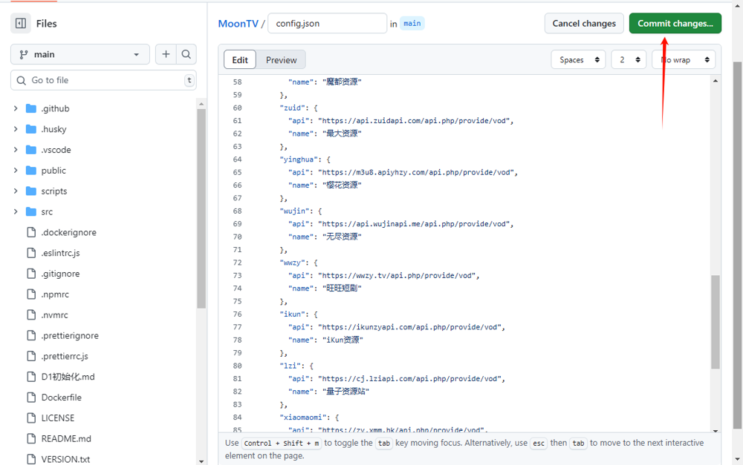Open the main branch dropdown
This screenshot has width=743, height=465.
[x=80, y=54]
